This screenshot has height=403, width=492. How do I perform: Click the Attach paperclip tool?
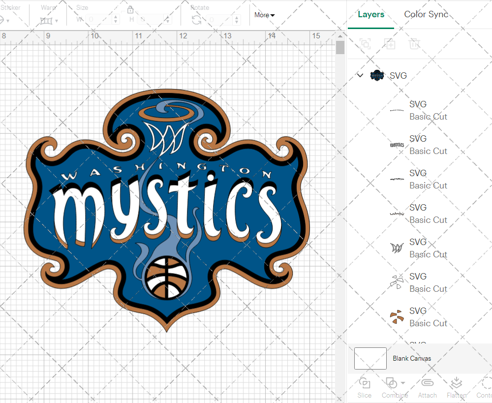pos(427,388)
